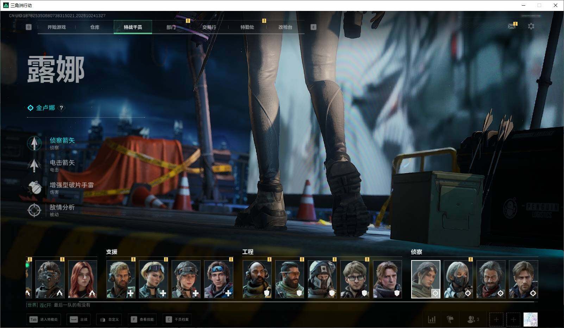Select the 侦察箭矢 recon arrow skill icon

[x=34, y=143]
